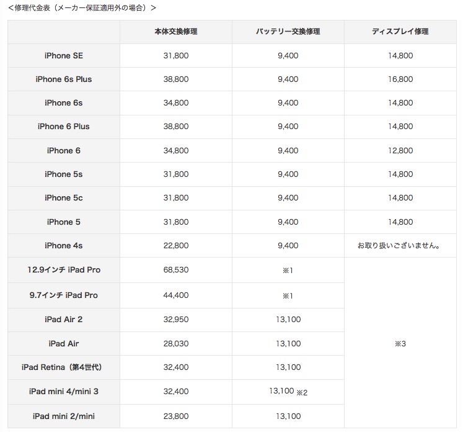463x432 pixels.
Task: Click the iPhone 4s row label
Action: [x=63, y=245]
